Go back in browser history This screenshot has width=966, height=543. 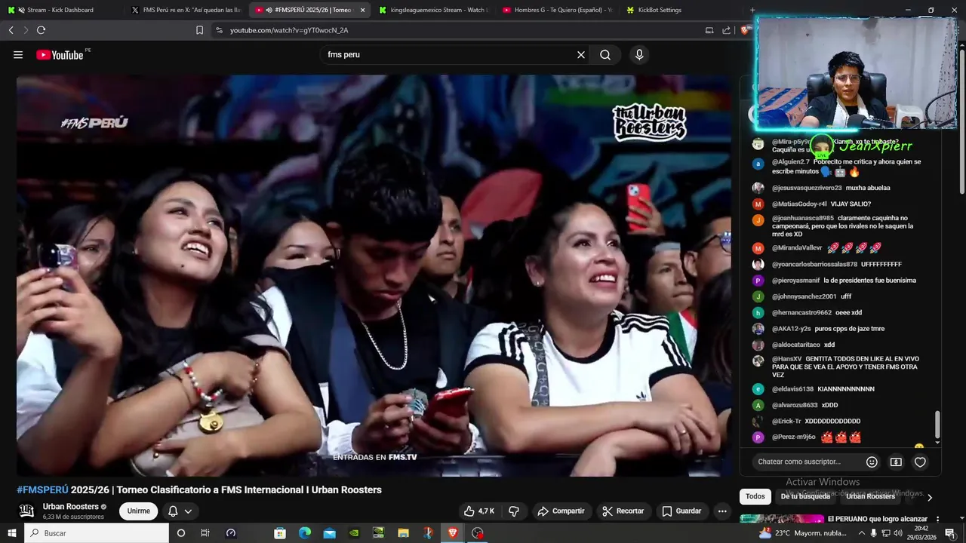click(x=11, y=30)
